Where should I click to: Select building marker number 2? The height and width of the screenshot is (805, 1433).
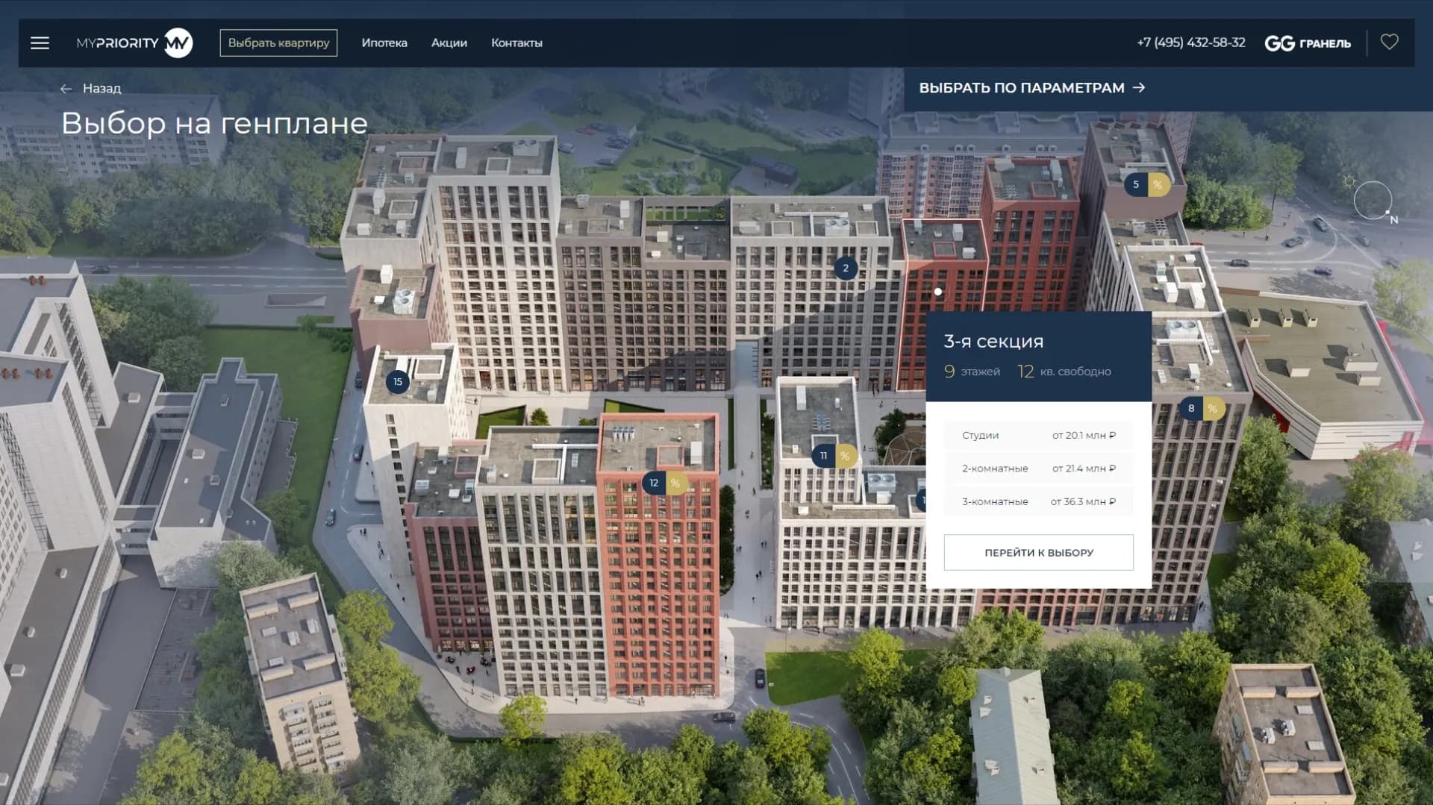(845, 269)
